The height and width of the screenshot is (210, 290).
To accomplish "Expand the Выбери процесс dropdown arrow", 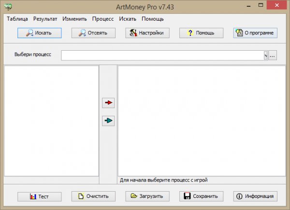I will pos(266,56).
